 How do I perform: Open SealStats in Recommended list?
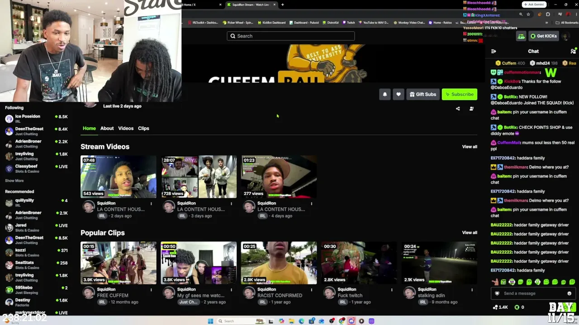(36, 265)
